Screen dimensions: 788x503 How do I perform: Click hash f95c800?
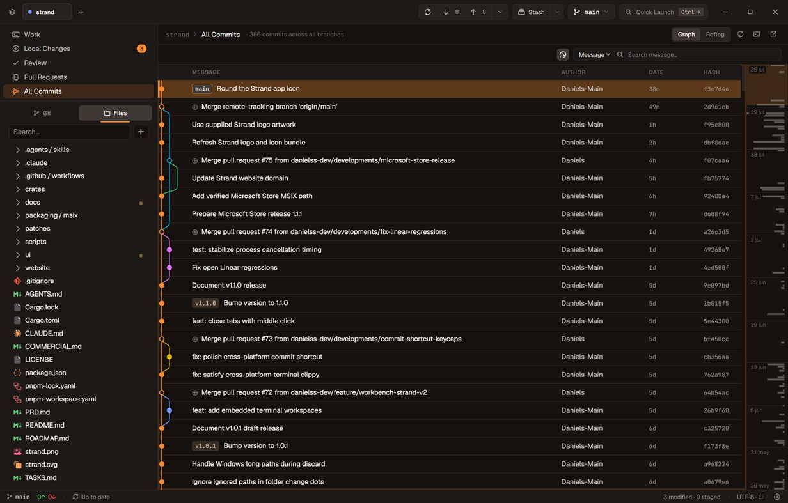pyautogui.click(x=716, y=125)
